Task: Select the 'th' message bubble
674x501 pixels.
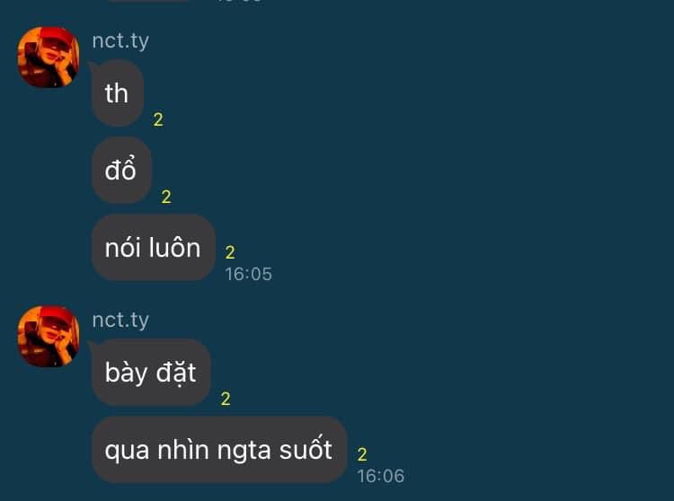Action: tap(118, 93)
